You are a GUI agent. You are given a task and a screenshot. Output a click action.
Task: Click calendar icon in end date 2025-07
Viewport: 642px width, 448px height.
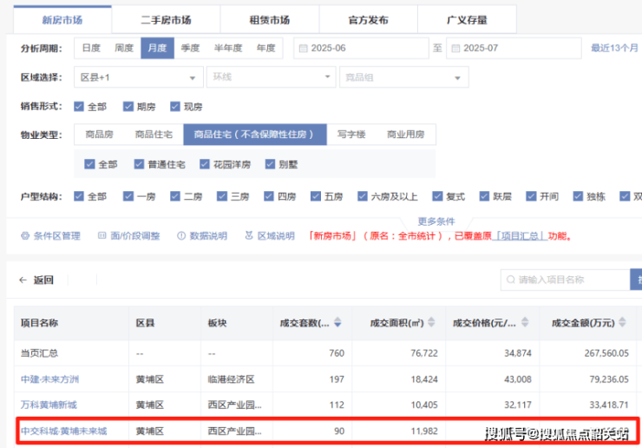(455, 49)
